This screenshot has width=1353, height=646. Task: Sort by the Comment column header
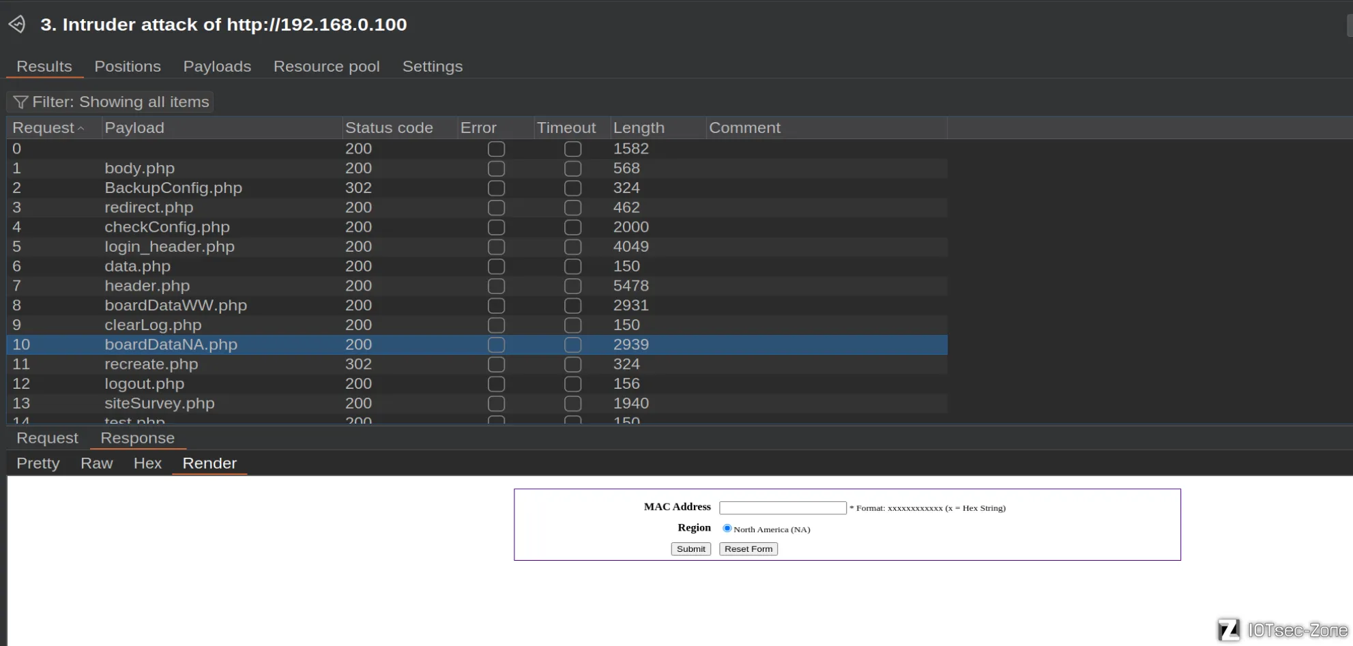[x=826, y=128]
